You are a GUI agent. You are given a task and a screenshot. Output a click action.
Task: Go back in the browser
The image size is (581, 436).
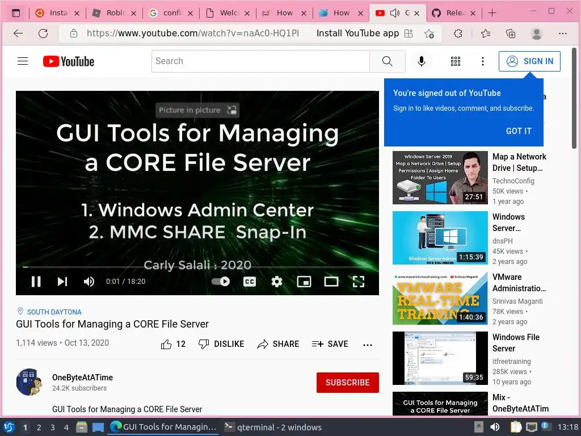(18, 33)
